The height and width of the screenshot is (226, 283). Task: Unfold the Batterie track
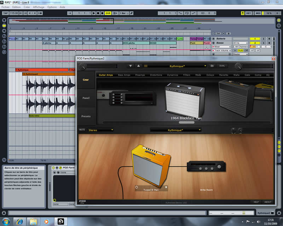click(x=214, y=39)
